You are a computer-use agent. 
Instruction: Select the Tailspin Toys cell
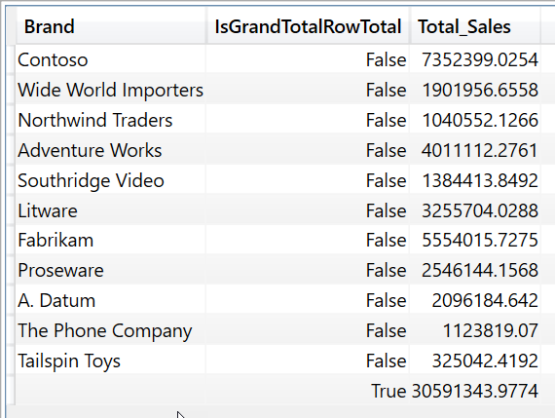[x=110, y=361]
